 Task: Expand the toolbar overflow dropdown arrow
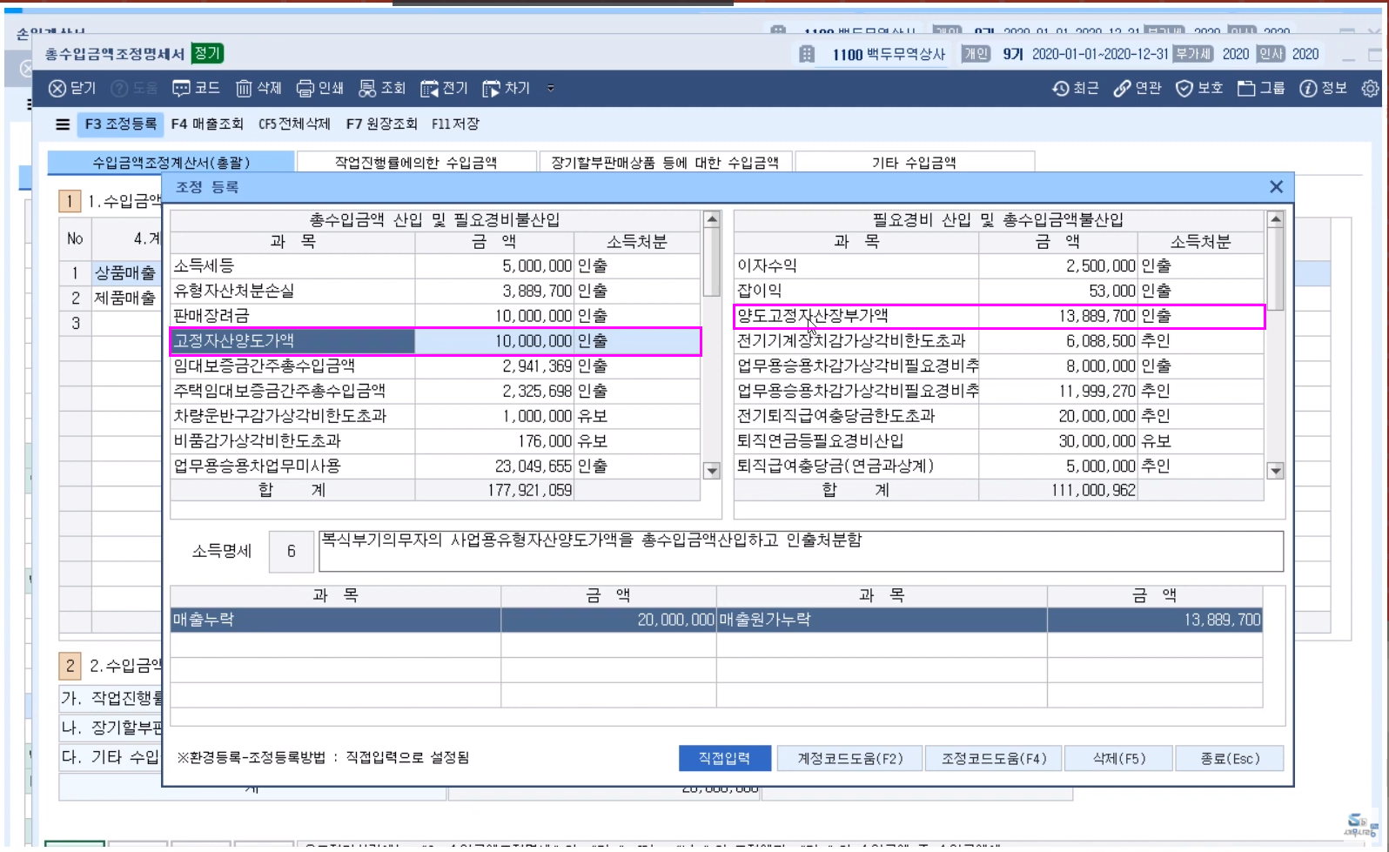[550, 88]
